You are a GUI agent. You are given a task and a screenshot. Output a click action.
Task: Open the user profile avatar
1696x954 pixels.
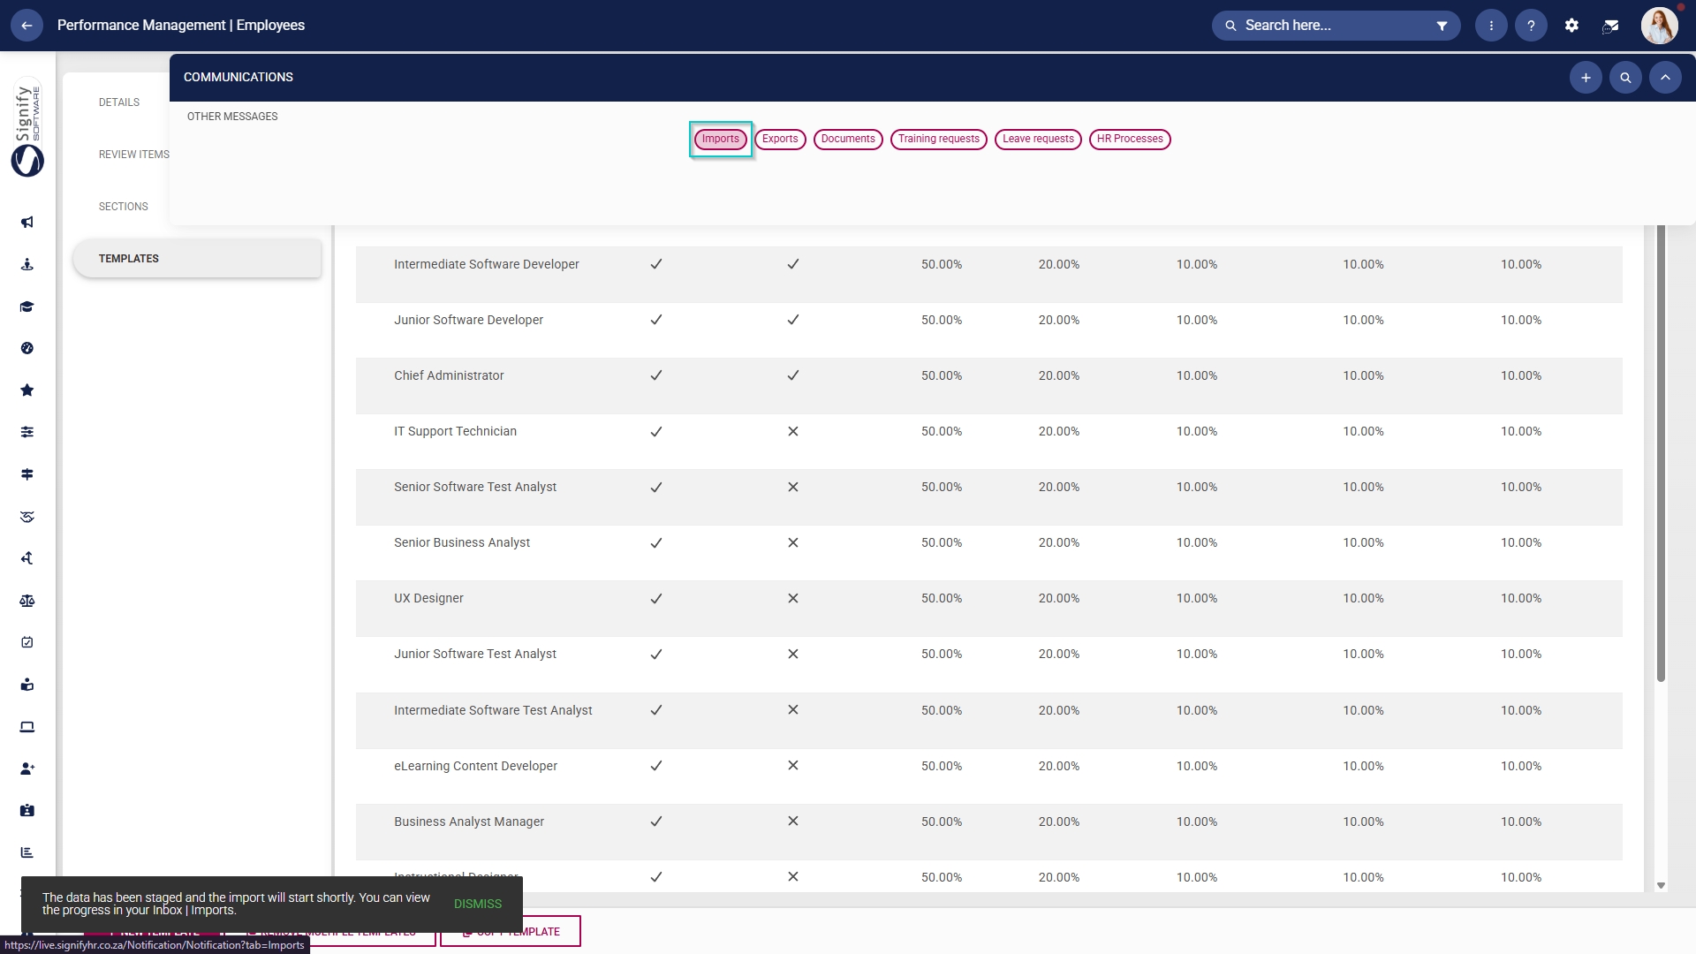coord(1659,26)
